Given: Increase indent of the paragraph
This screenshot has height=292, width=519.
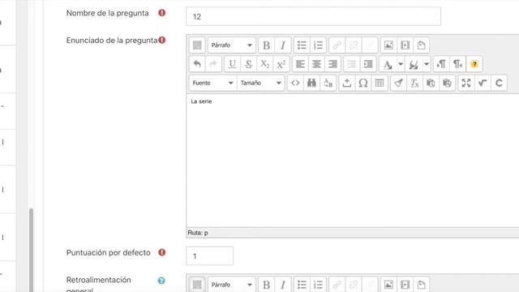Looking at the screenshot, I should pyautogui.click(x=368, y=64).
